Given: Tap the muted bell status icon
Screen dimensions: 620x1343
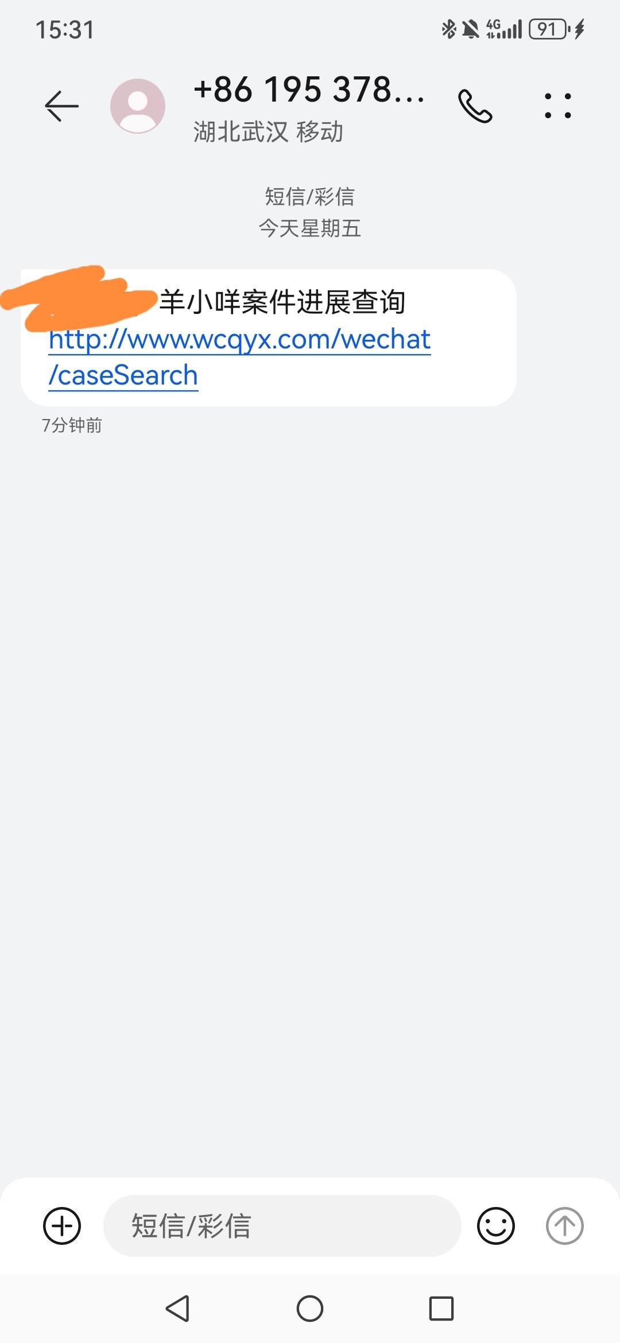Looking at the screenshot, I should pyautogui.click(x=471, y=29).
